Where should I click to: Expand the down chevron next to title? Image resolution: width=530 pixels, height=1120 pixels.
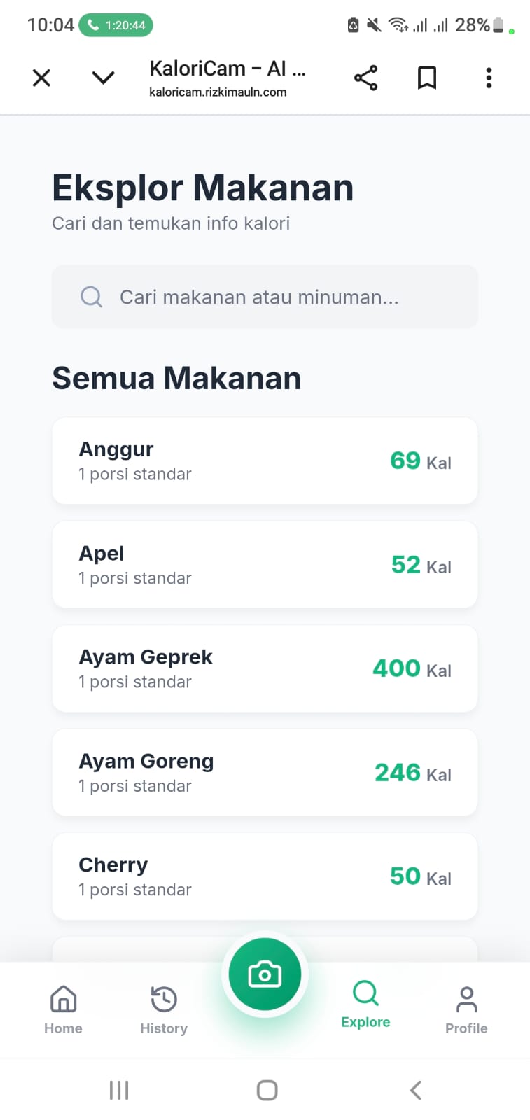(103, 78)
